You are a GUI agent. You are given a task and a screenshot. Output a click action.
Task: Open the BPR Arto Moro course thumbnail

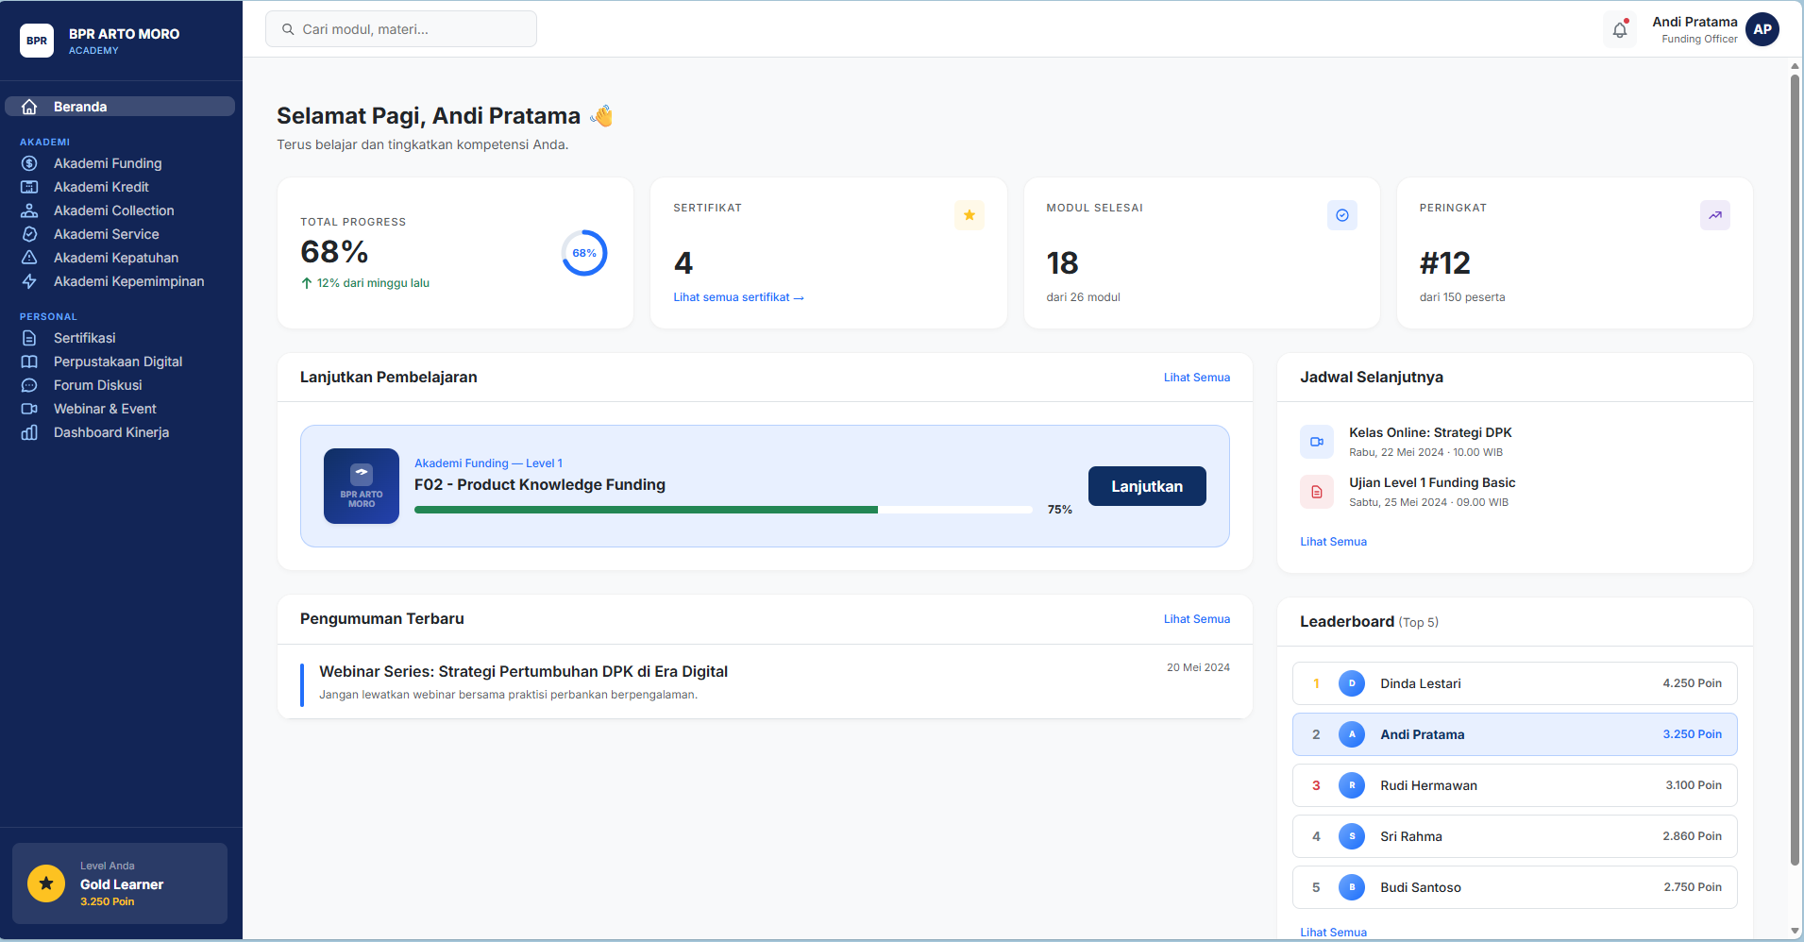coord(362,486)
